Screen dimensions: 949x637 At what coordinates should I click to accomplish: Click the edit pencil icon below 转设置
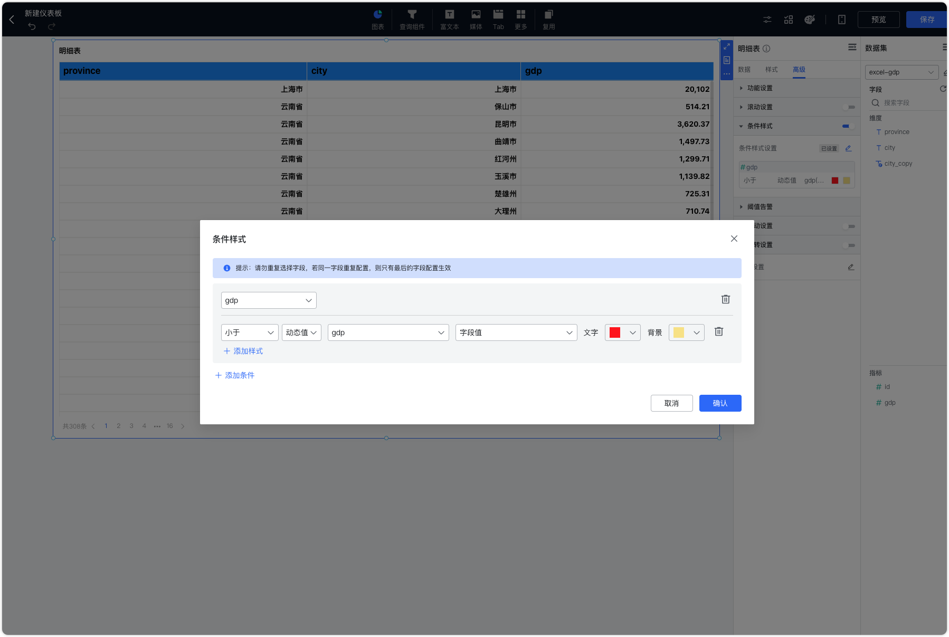click(851, 267)
